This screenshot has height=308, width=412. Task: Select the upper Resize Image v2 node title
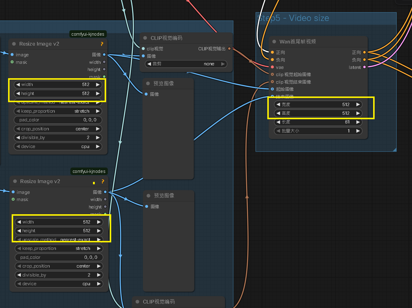[x=39, y=44]
